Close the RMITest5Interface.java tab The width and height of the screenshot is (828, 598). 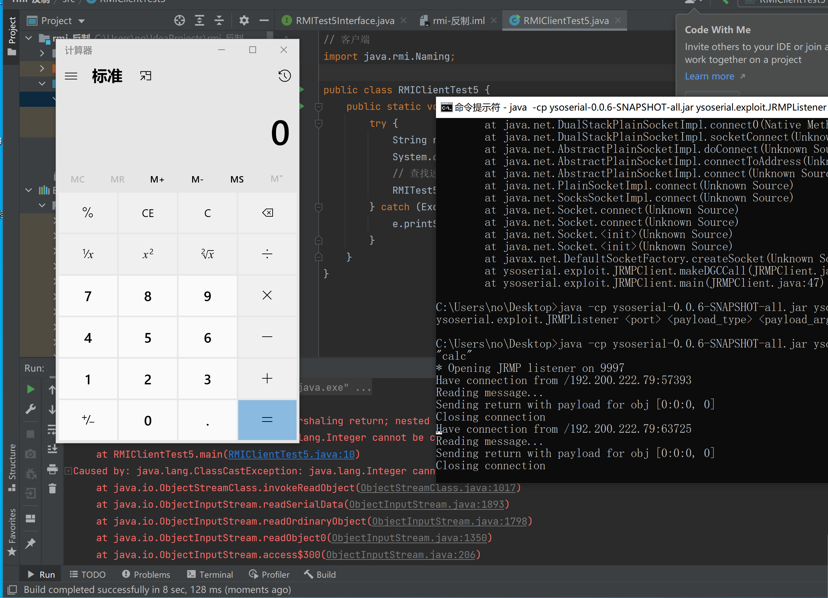click(x=404, y=20)
